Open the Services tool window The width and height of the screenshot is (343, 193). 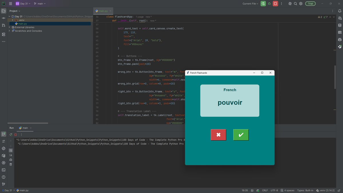(3, 163)
